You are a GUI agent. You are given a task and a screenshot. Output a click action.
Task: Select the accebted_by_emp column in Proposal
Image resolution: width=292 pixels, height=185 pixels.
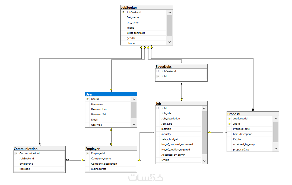coord(250,144)
